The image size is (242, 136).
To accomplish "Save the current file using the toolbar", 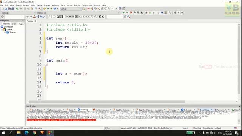I will click(x=9, y=9).
